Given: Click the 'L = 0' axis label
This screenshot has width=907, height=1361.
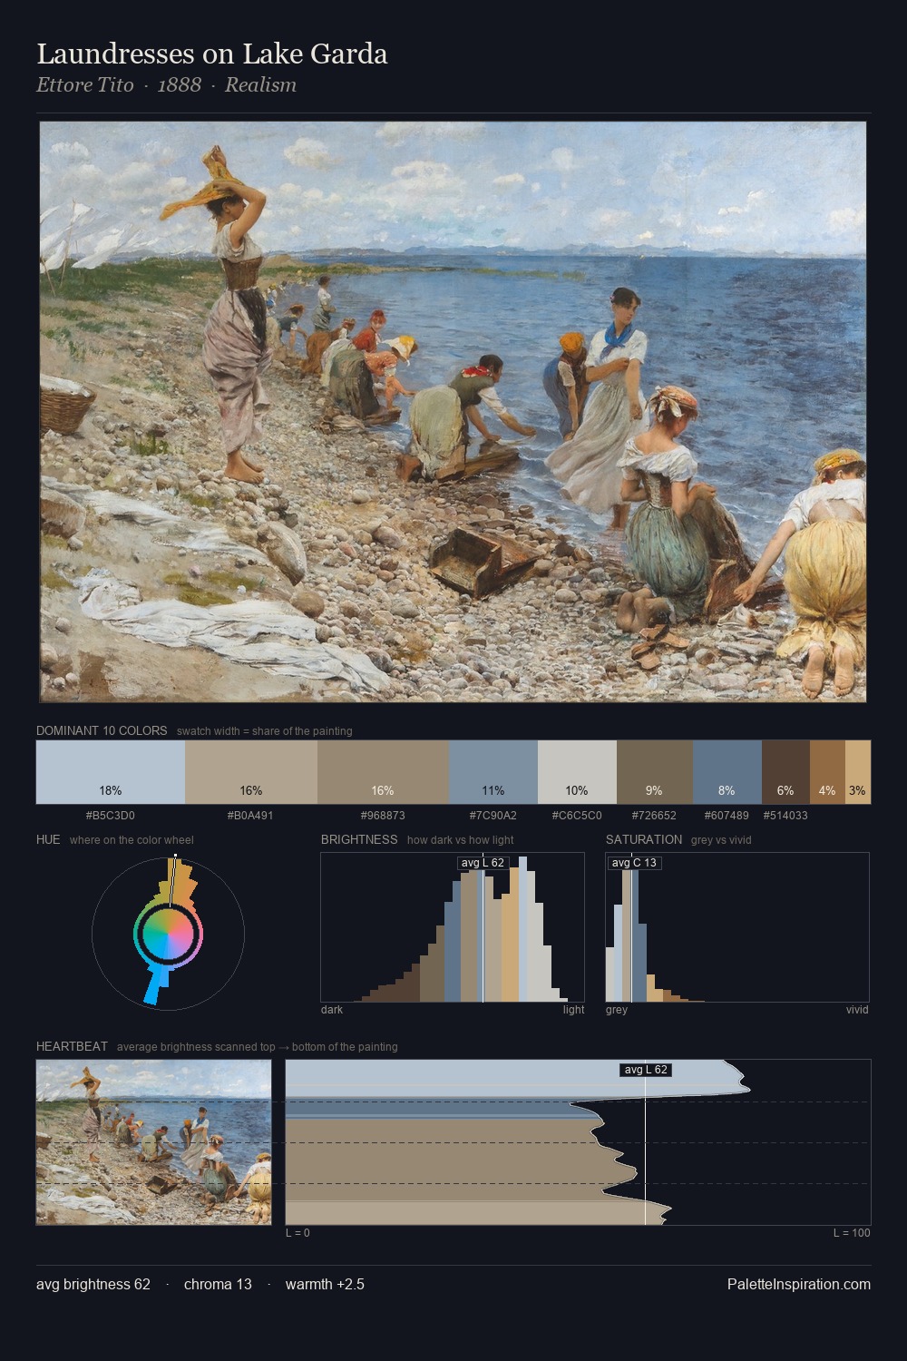Looking at the screenshot, I should tap(297, 1233).
